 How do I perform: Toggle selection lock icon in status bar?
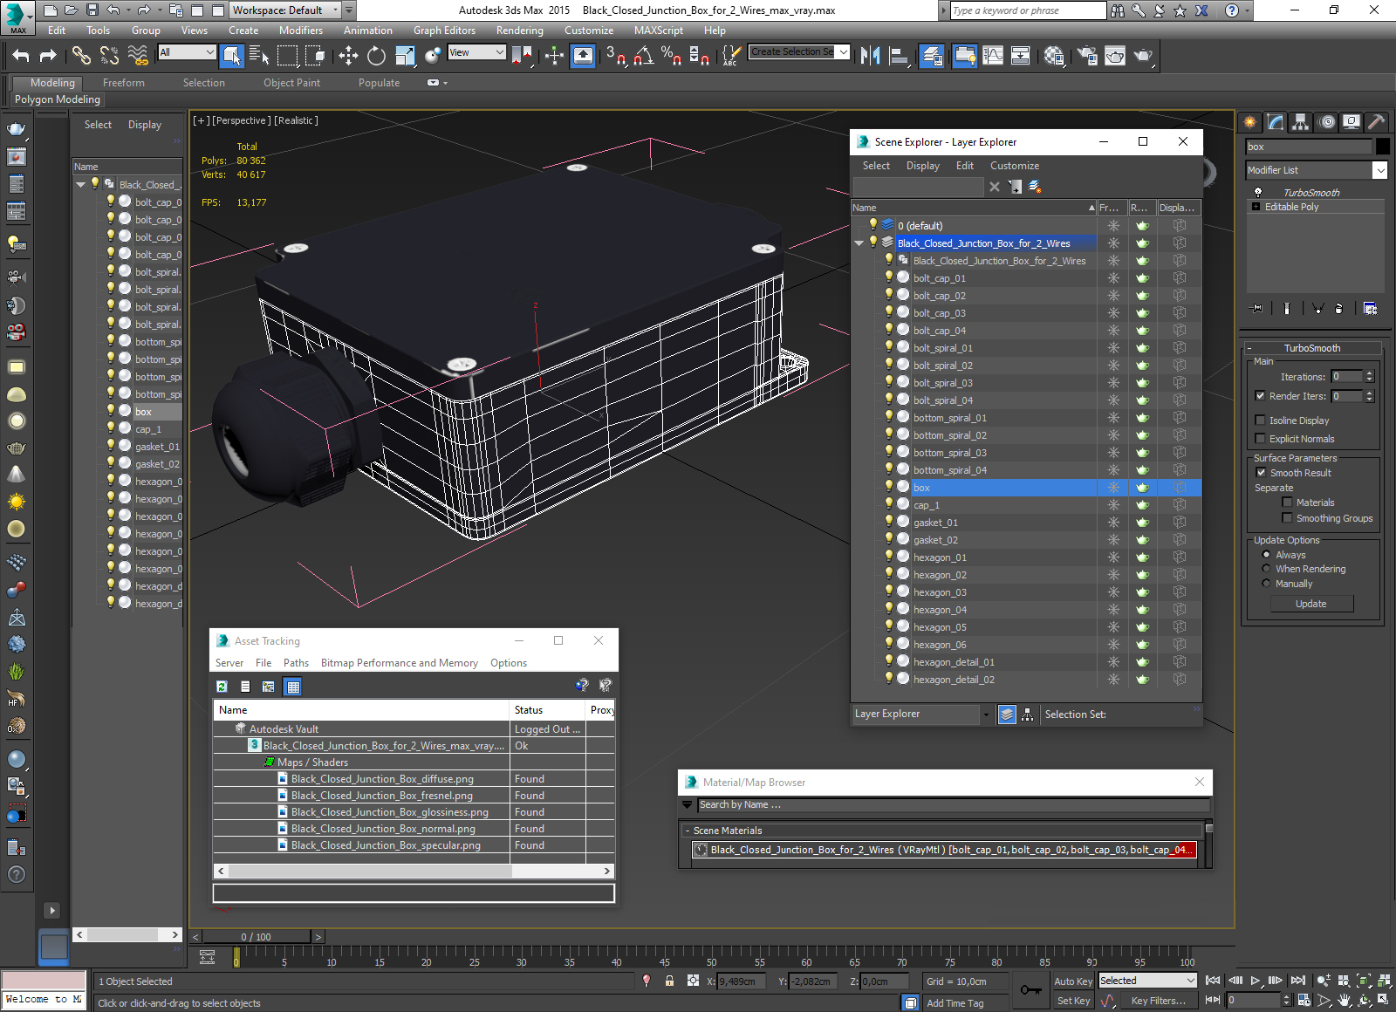[x=669, y=981]
